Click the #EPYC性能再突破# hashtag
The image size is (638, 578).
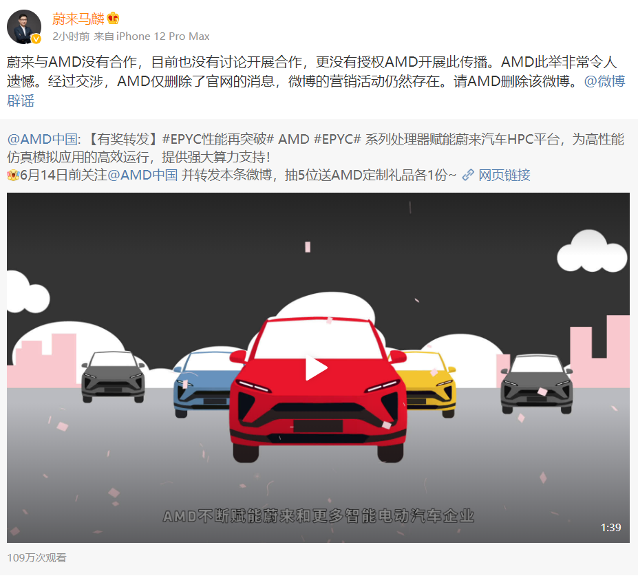point(218,140)
